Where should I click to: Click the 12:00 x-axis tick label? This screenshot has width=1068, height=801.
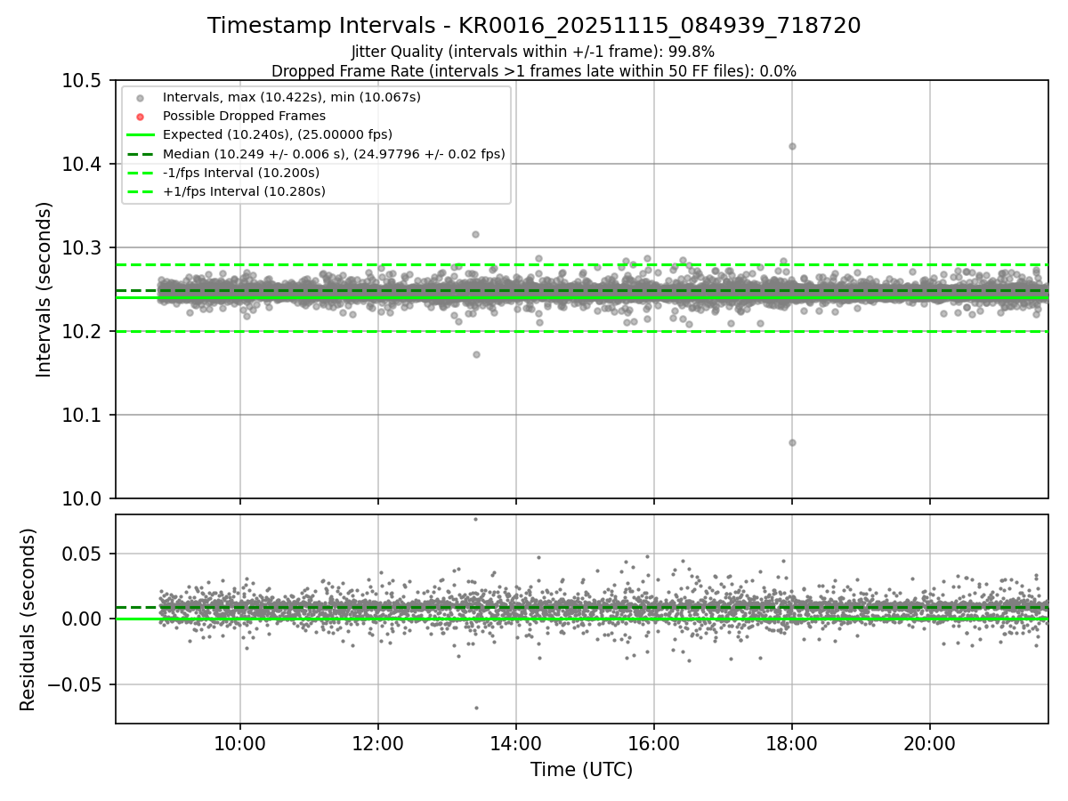click(377, 742)
